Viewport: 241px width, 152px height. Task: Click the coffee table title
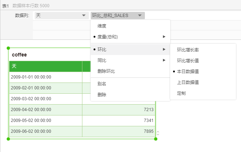[x=20, y=55]
